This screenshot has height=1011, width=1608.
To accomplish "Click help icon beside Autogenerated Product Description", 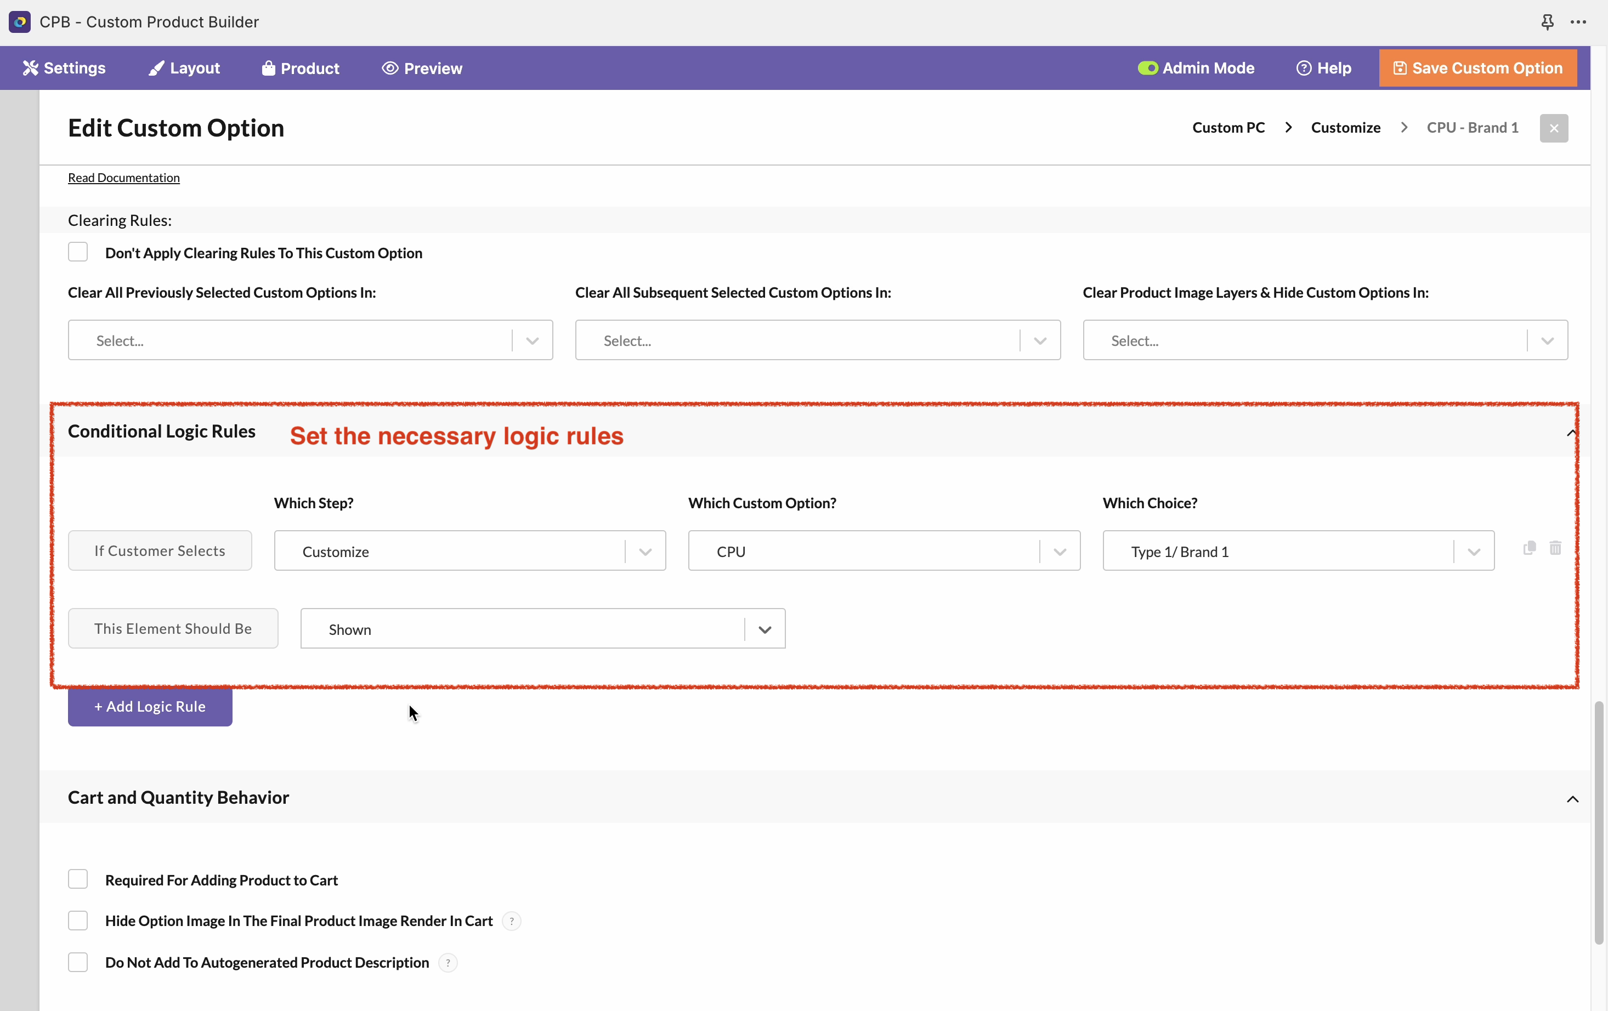I will pyautogui.click(x=448, y=962).
